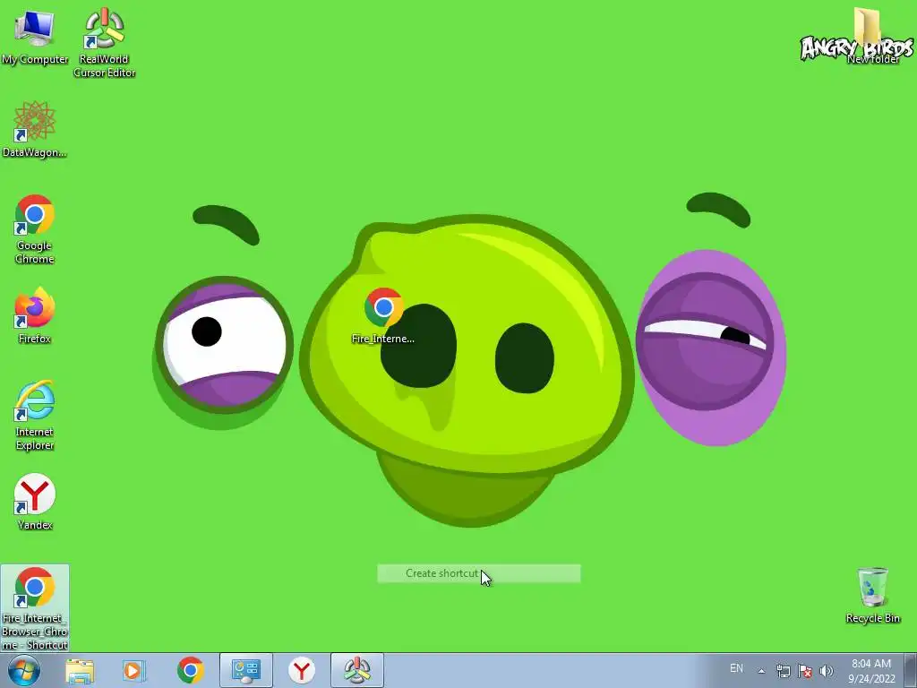Switch to the Control Panel taskbar window
The height and width of the screenshot is (688, 917).
click(245, 670)
